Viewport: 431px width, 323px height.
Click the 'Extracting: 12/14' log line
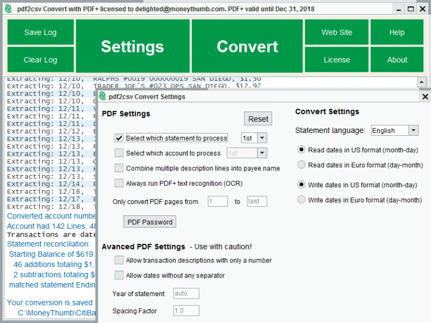tap(51, 184)
